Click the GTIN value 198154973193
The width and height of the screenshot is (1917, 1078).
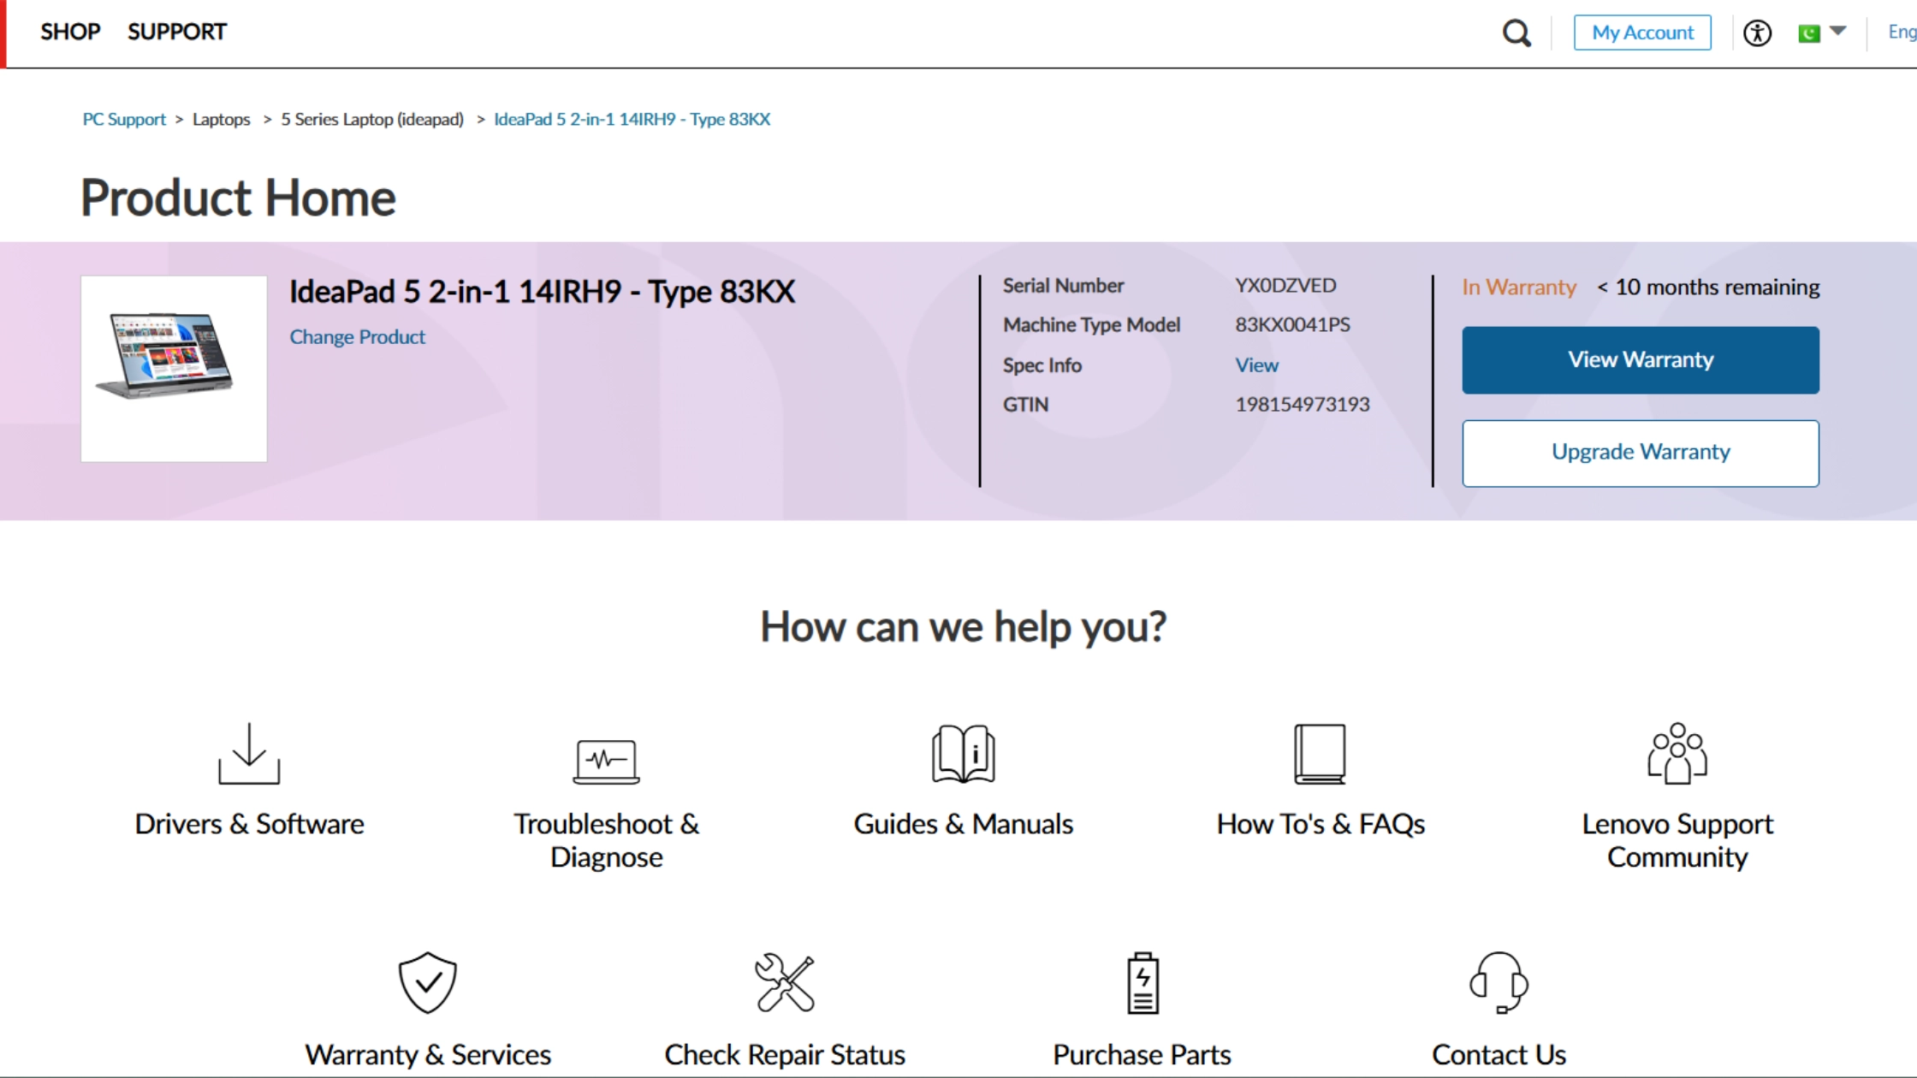1302,405
